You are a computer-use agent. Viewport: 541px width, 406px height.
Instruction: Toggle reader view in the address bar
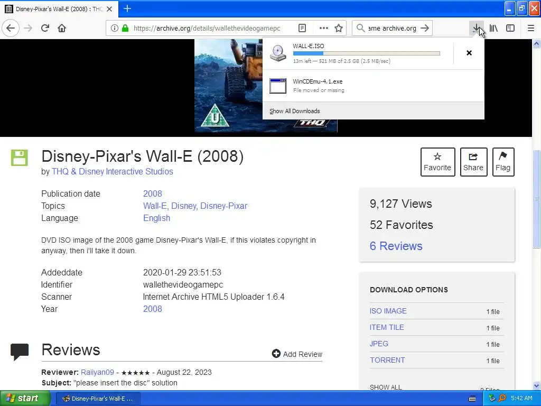pyautogui.click(x=302, y=28)
